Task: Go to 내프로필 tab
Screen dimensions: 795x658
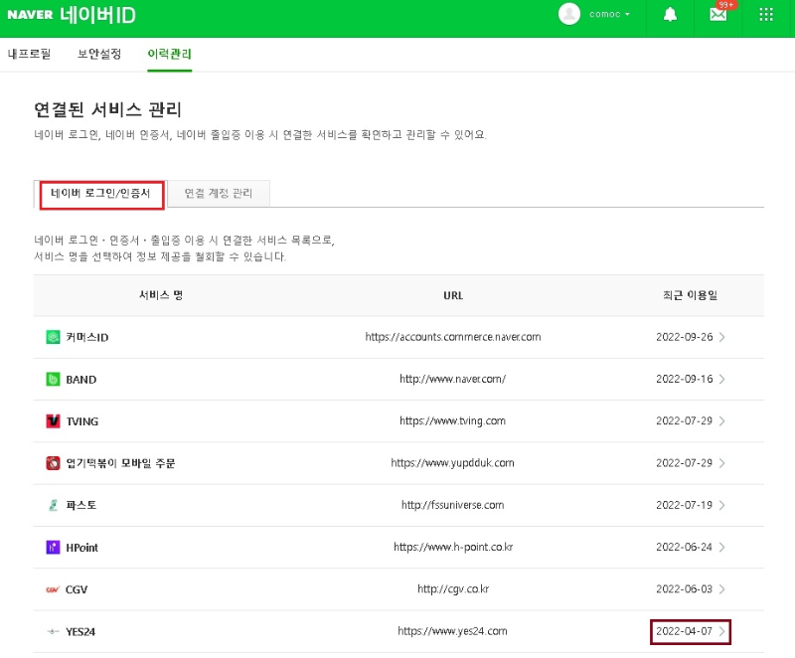Action: (x=30, y=54)
